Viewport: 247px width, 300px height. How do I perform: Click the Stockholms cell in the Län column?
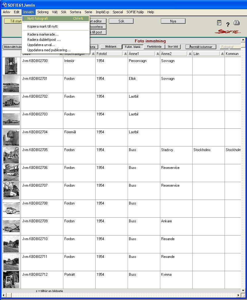click(209, 155)
